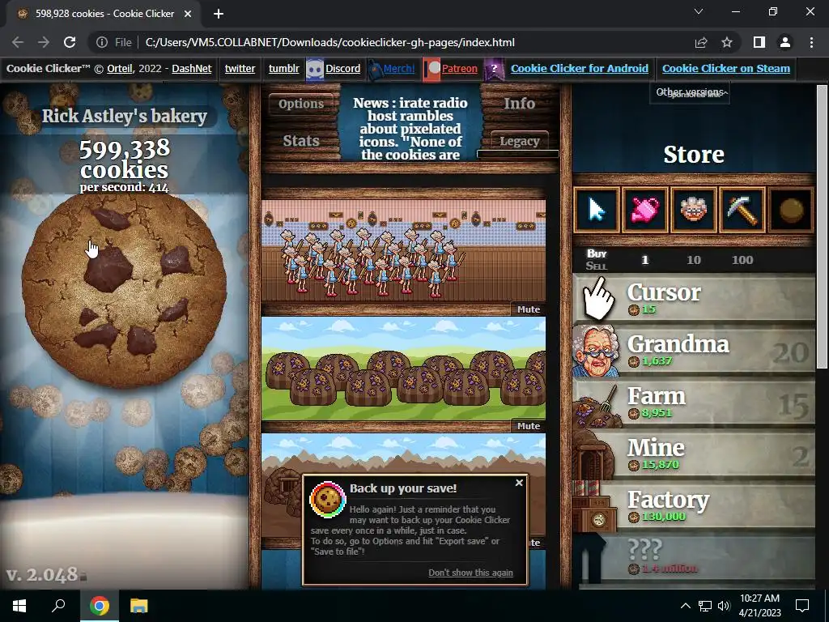Open the Legacy ascension button
This screenshot has width=829, height=622.
coord(519,141)
